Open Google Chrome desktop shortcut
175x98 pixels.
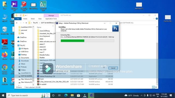pyautogui.click(x=5, y=69)
